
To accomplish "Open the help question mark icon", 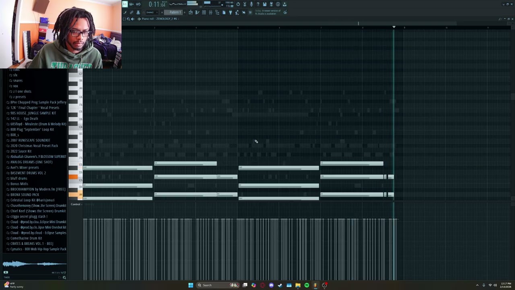I will [258, 4].
